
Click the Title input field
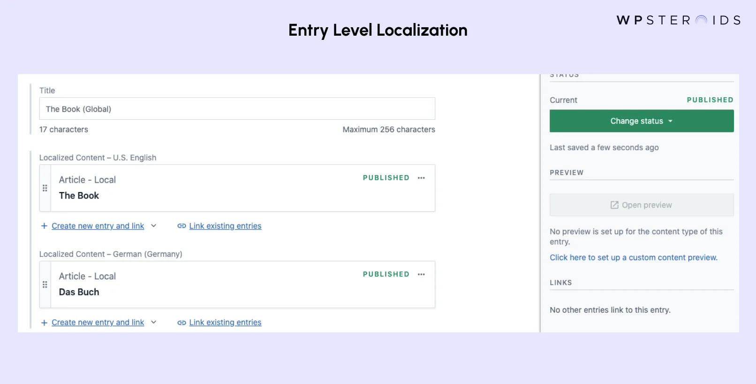(237, 108)
